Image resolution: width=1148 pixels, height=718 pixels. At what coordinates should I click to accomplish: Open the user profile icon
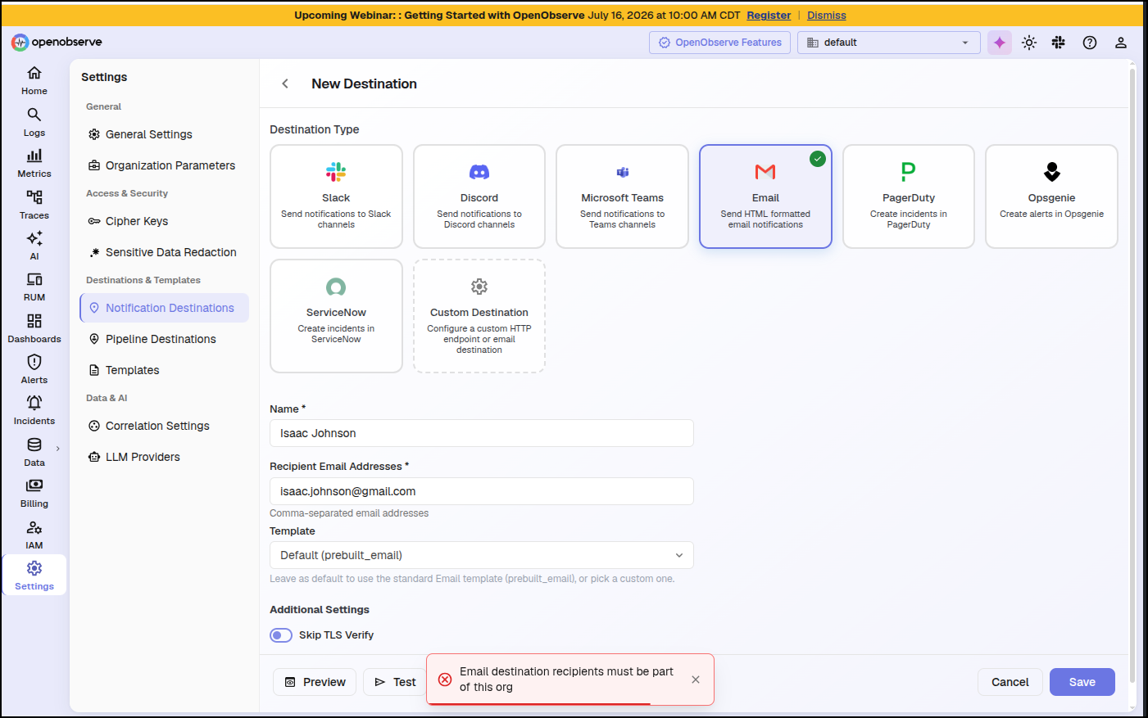[1121, 43]
